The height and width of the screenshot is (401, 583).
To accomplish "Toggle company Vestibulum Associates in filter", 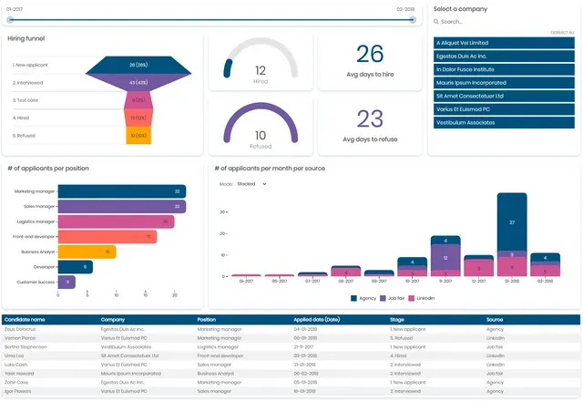I will 504,122.
